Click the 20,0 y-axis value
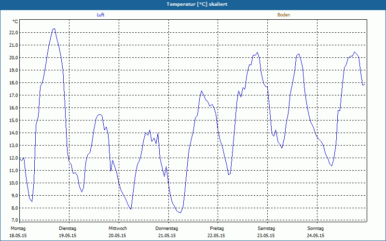This screenshot has height=241, width=386. (x=14, y=58)
